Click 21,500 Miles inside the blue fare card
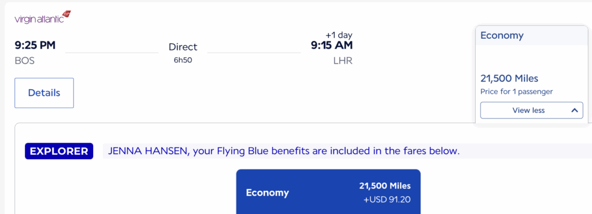 384,186
